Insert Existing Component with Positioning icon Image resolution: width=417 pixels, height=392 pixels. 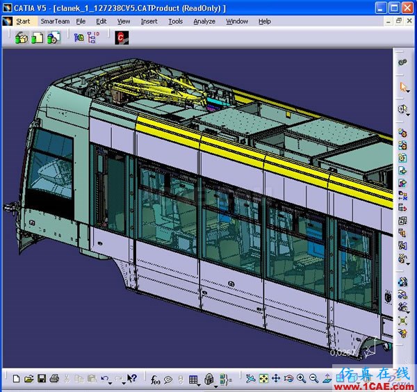pyautogui.click(x=402, y=183)
